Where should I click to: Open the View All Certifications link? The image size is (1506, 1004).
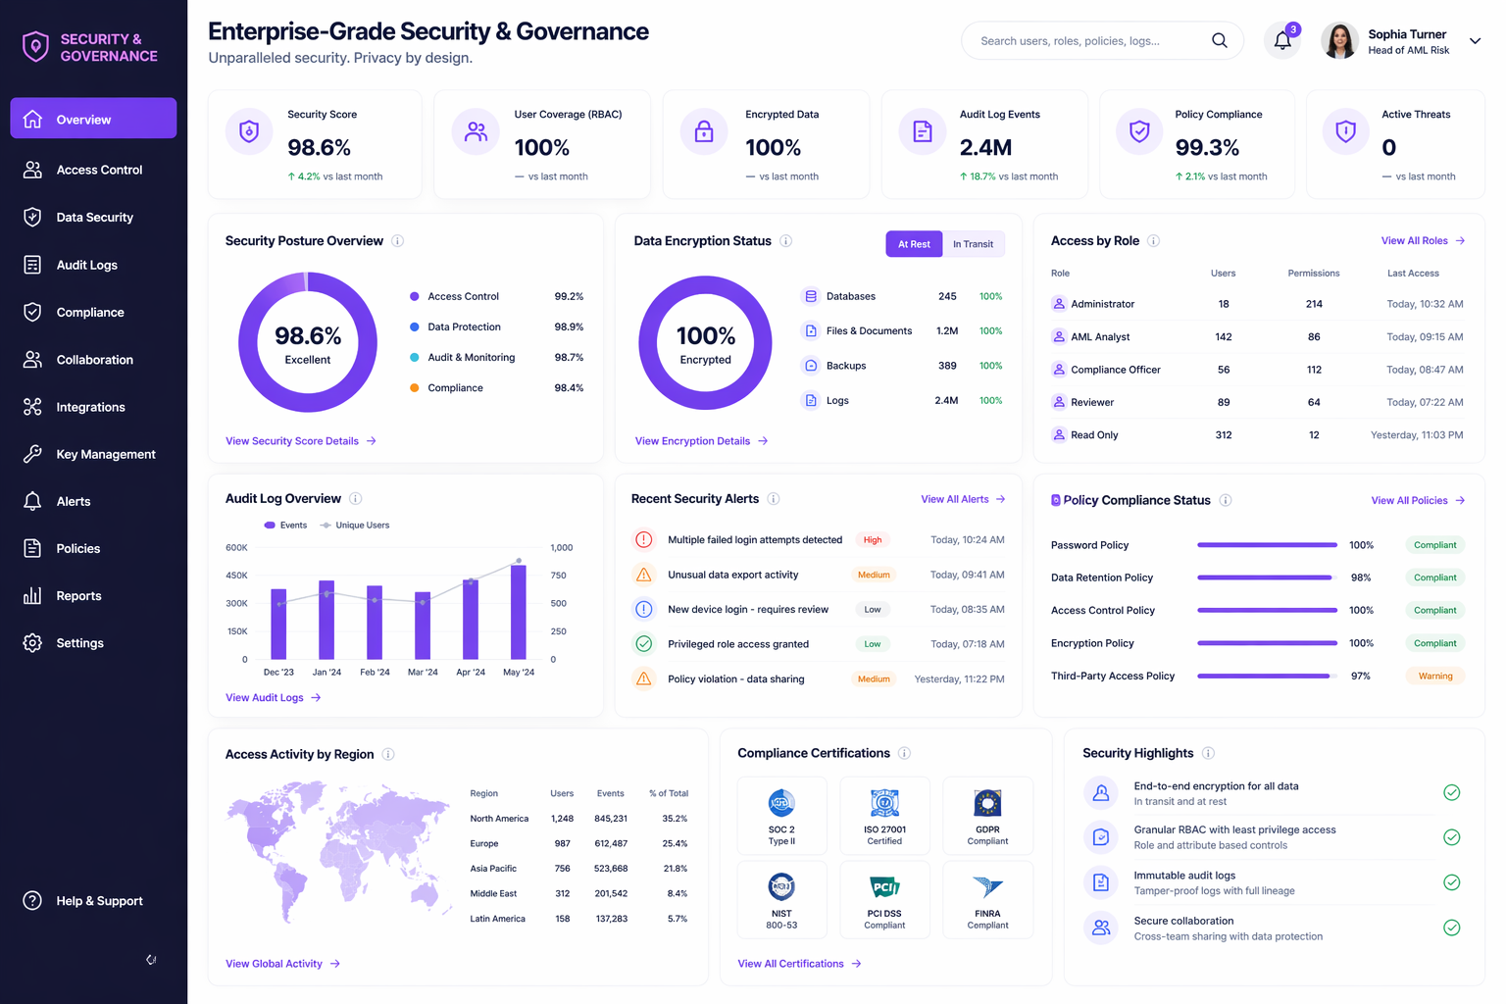(799, 964)
